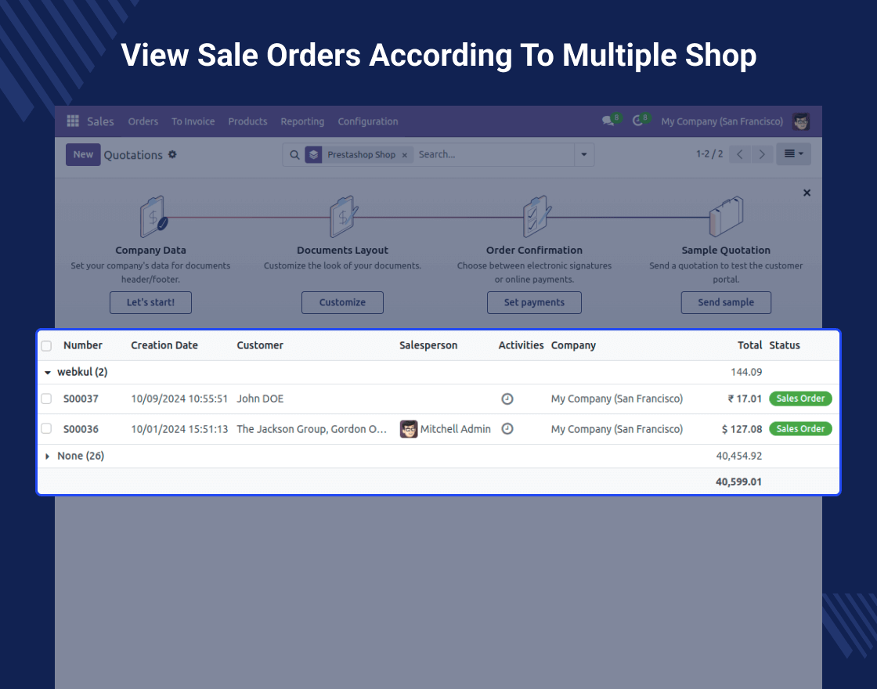The image size is (877, 689).
Task: Click the 10/01/2024 15:51:13 creation date cell
Action: tap(179, 429)
